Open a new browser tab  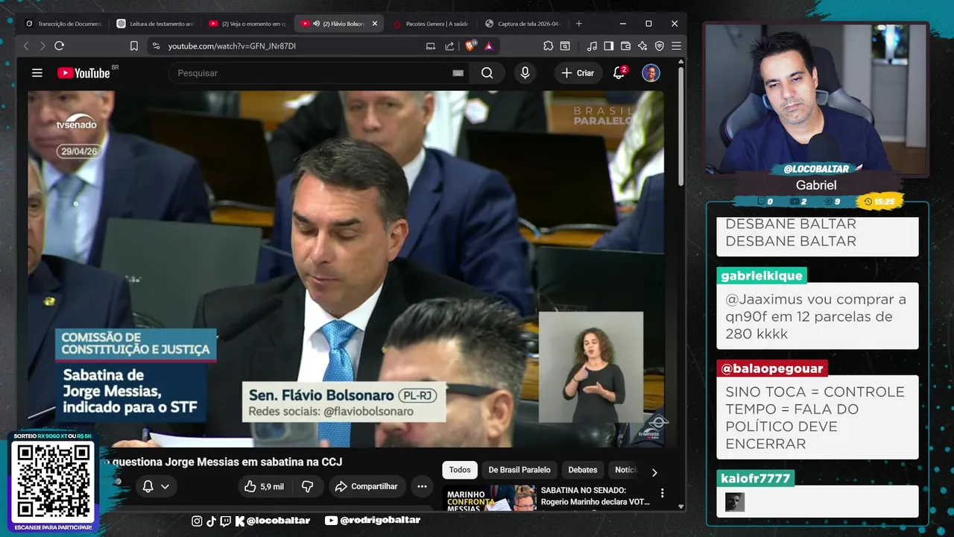click(x=579, y=24)
